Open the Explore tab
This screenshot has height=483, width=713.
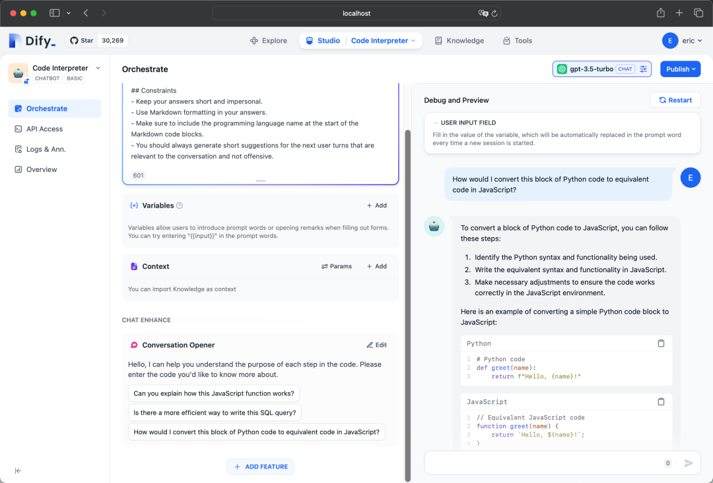coord(268,40)
